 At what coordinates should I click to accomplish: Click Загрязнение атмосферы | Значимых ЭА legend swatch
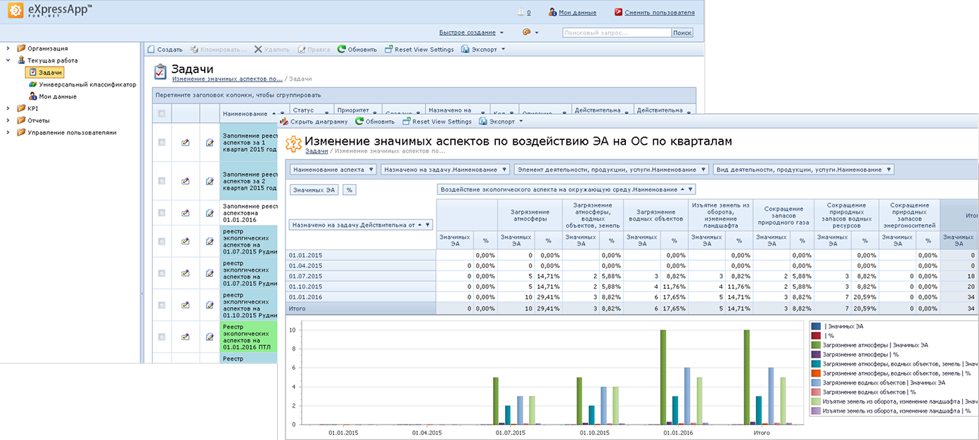coord(816,345)
